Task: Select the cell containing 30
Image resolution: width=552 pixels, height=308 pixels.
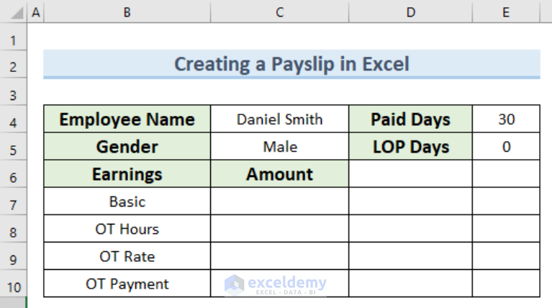Action: coord(506,119)
